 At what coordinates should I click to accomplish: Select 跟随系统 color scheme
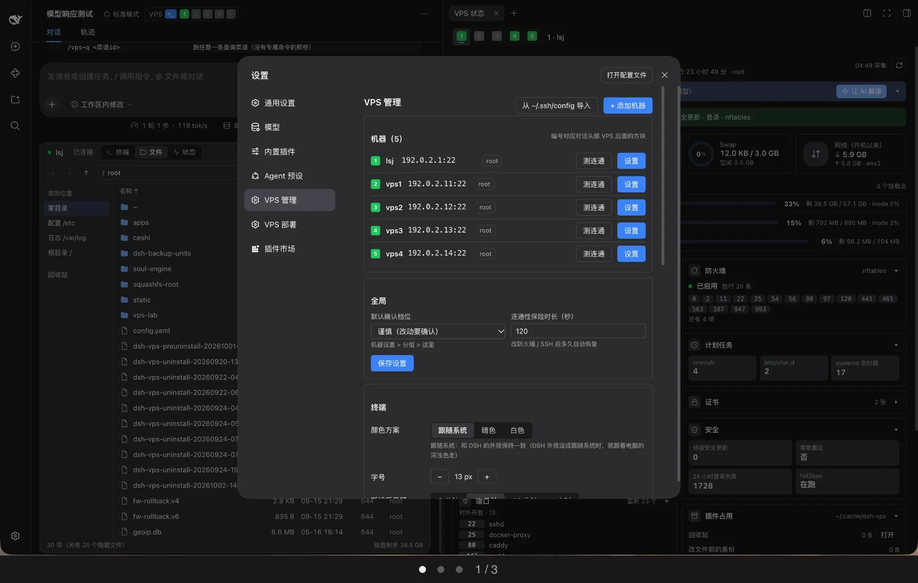coord(453,430)
